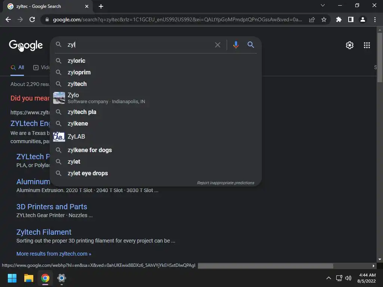The image size is (383, 287).
Task: Open the Chrome profile icon
Action: tap(363, 19)
